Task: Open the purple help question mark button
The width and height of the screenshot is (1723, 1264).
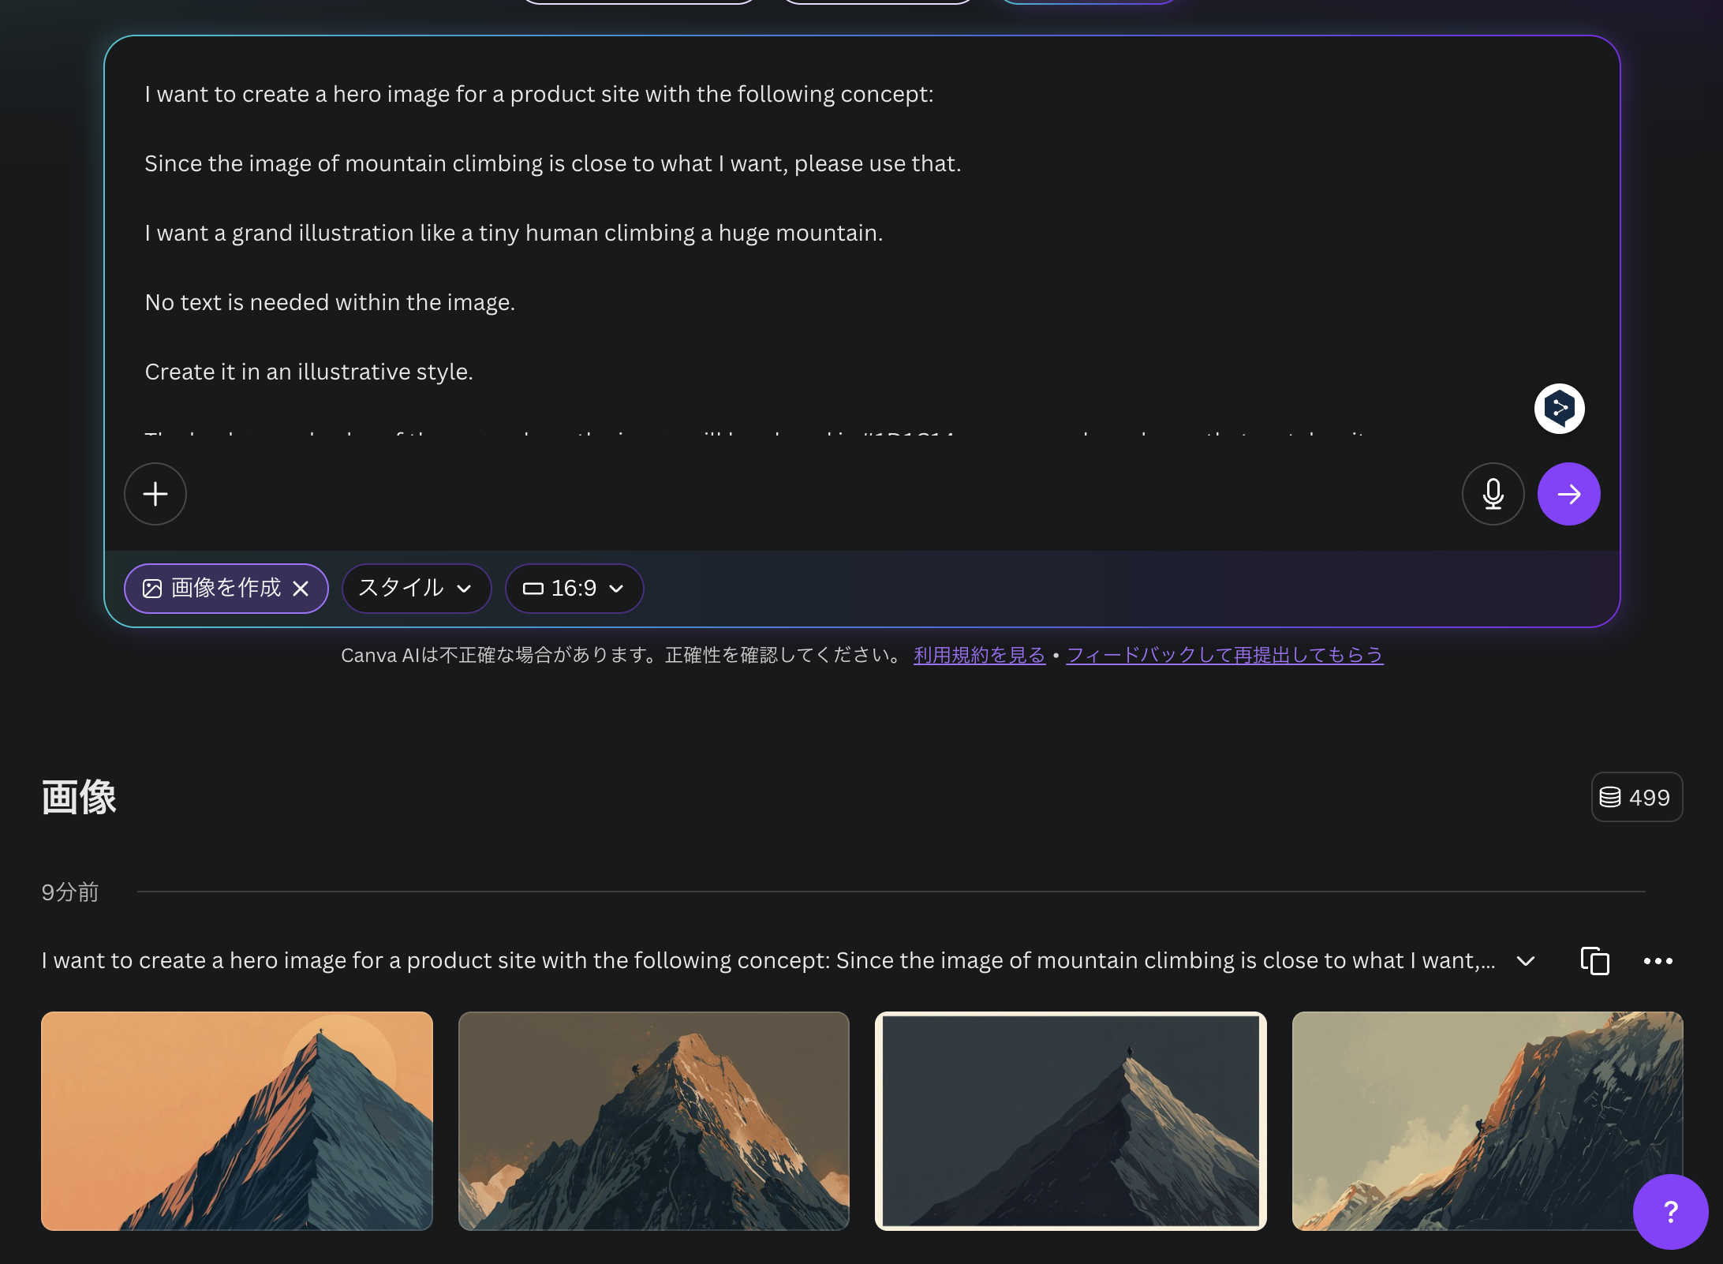Action: click(x=1670, y=1211)
